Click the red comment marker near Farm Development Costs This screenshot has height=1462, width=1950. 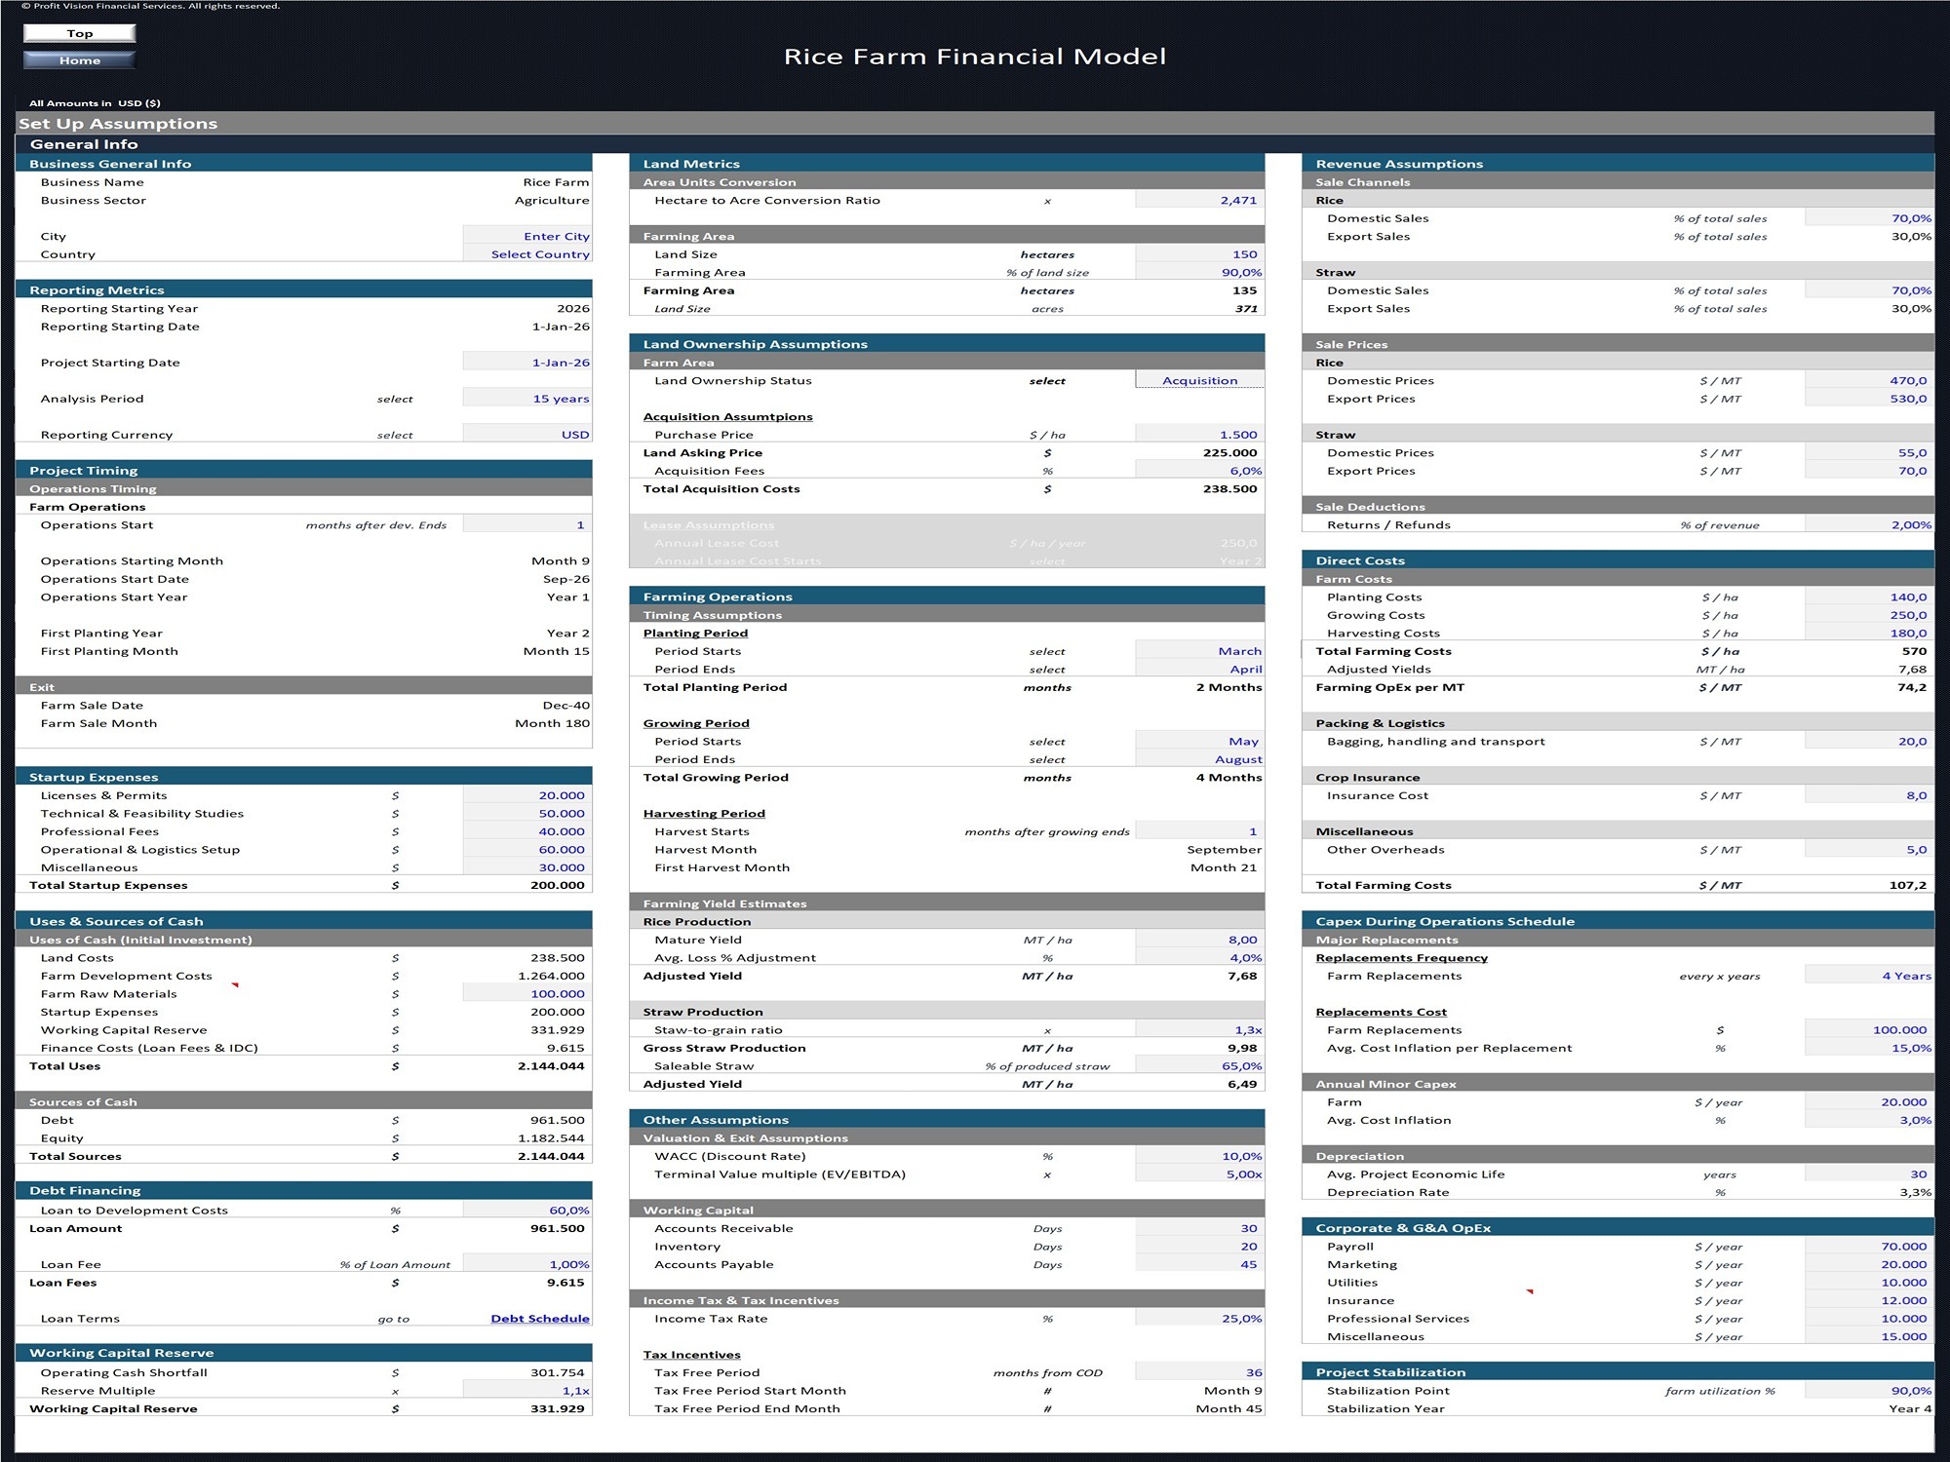click(235, 985)
